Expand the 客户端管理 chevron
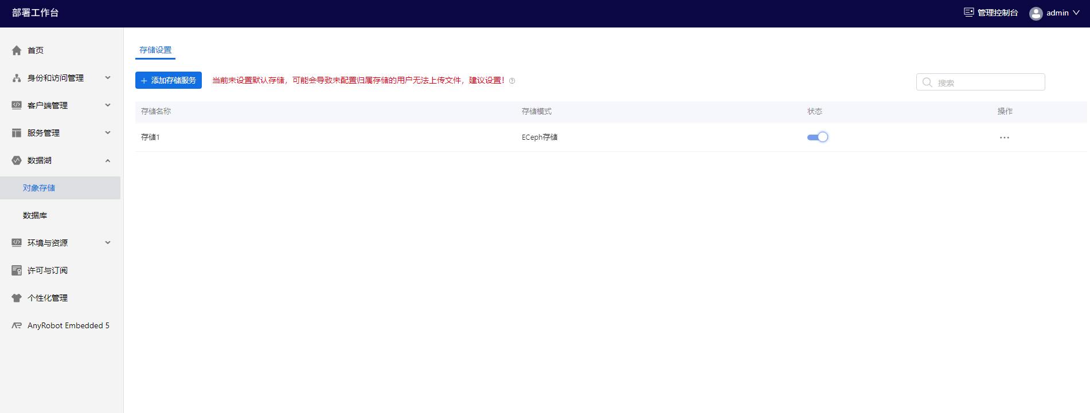Screen dimensions: 1090x413 (x=108, y=105)
